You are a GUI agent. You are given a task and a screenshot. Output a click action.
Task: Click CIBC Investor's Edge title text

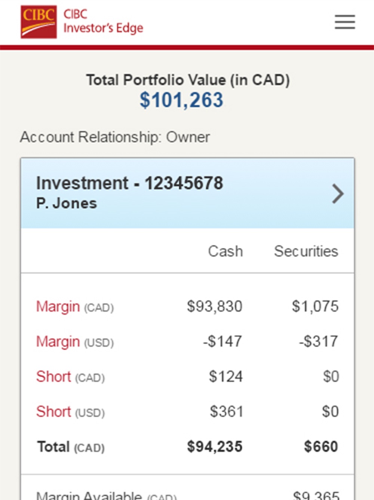[x=103, y=21]
